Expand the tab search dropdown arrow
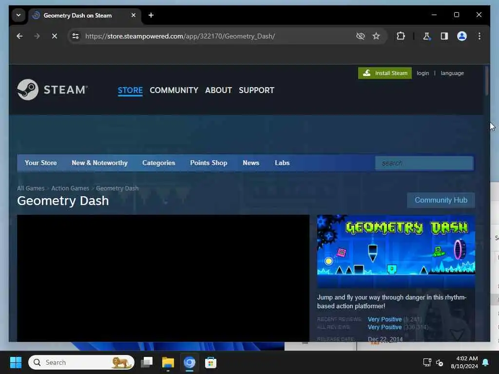499x374 pixels. [19, 15]
